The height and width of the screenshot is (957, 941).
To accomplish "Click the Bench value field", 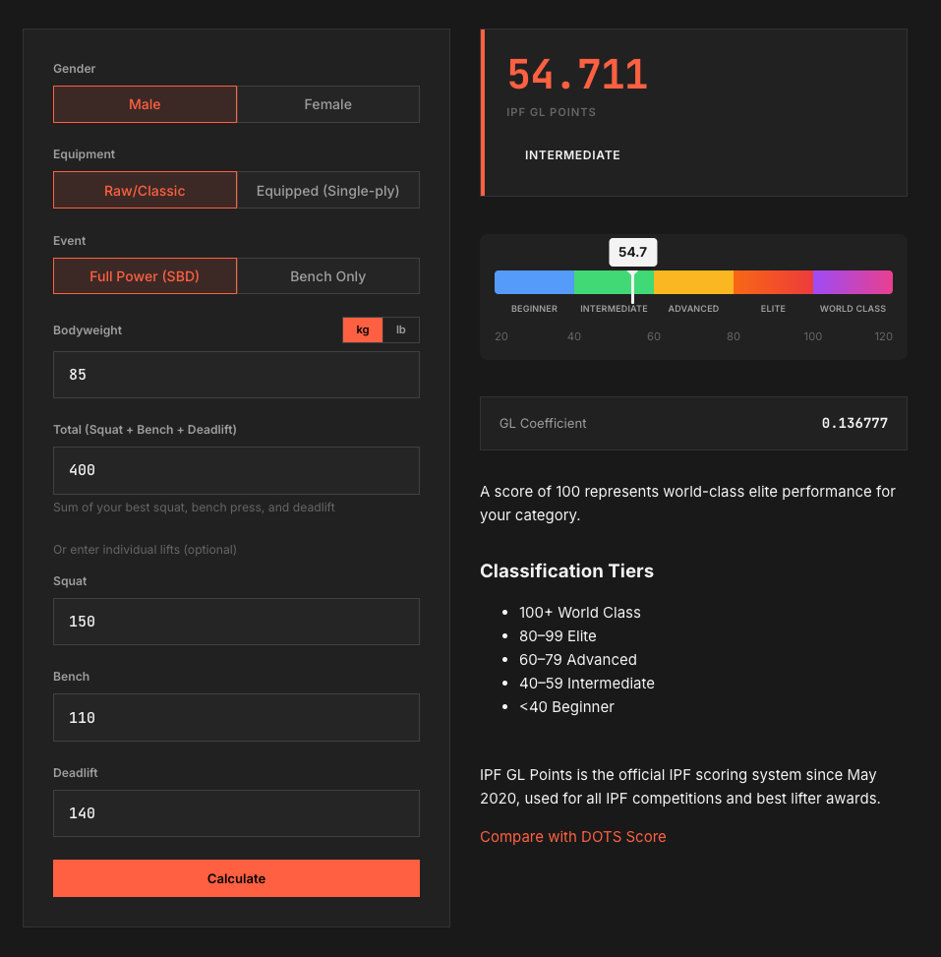I will click(236, 717).
